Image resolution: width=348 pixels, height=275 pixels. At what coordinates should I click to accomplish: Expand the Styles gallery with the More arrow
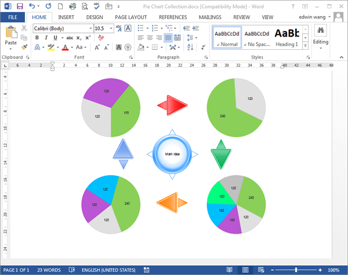coord(306,45)
